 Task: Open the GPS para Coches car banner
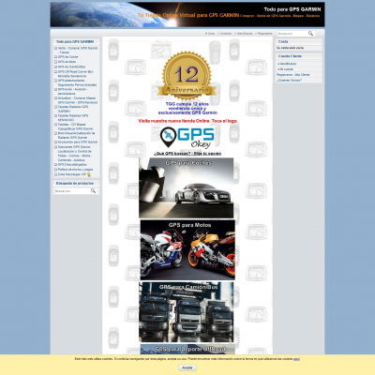coord(187,187)
